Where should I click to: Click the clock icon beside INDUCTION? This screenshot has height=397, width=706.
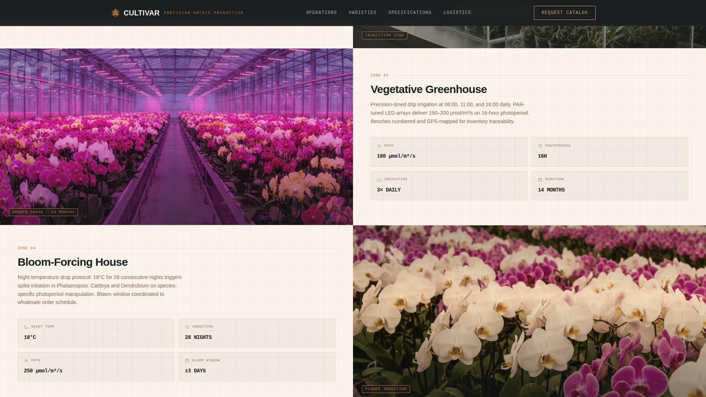pyautogui.click(x=188, y=326)
